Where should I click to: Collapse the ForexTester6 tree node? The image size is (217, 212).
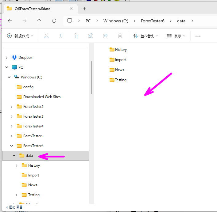[x=11, y=146]
